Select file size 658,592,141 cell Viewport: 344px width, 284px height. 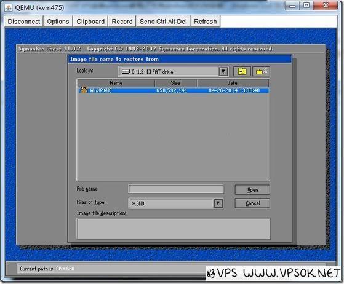(x=172, y=90)
